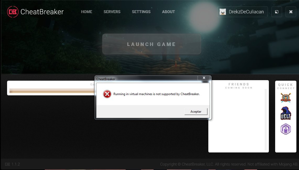Click the copyright notice text
Screen dimensions: 299x170
[229, 164]
